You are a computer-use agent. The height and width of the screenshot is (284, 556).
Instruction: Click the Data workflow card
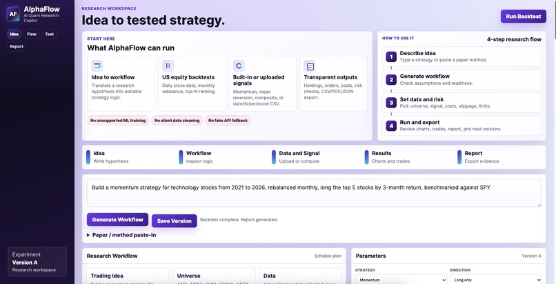click(300, 276)
